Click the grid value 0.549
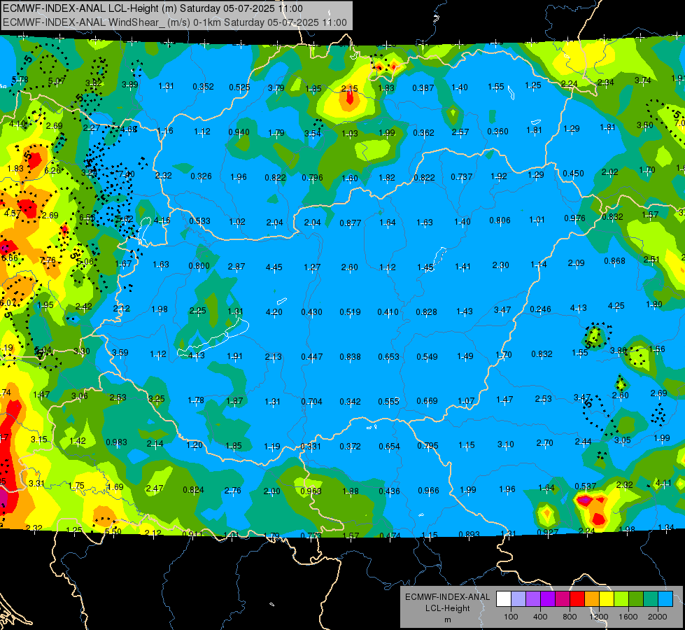Image resolution: width=685 pixels, height=630 pixels. pyautogui.click(x=427, y=357)
